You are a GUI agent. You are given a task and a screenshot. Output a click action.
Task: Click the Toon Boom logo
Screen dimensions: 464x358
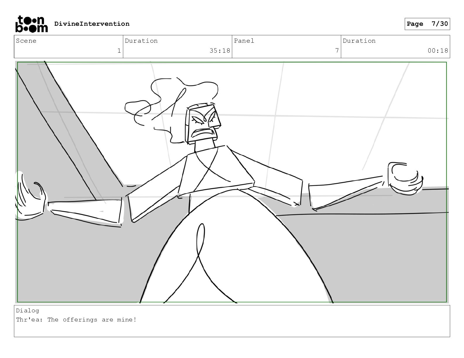click(31, 24)
